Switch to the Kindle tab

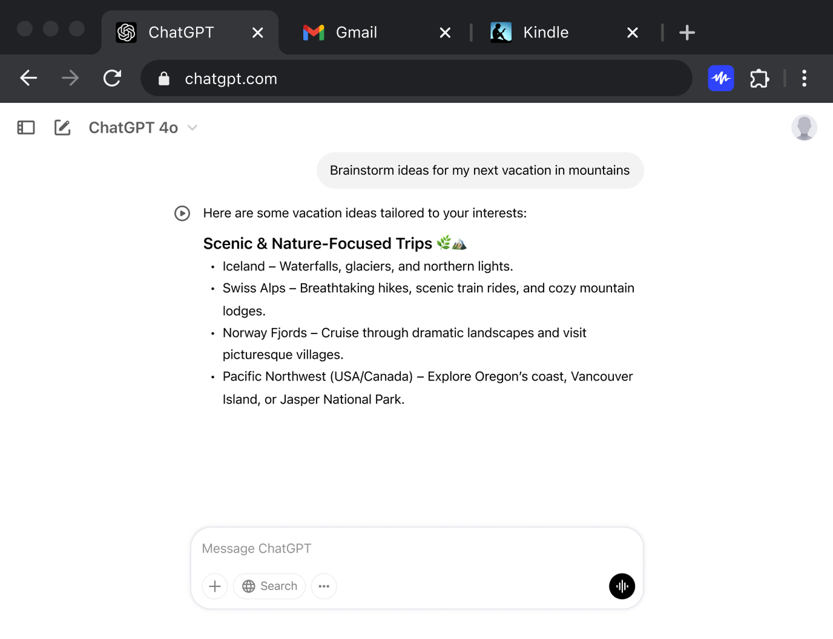click(x=545, y=33)
